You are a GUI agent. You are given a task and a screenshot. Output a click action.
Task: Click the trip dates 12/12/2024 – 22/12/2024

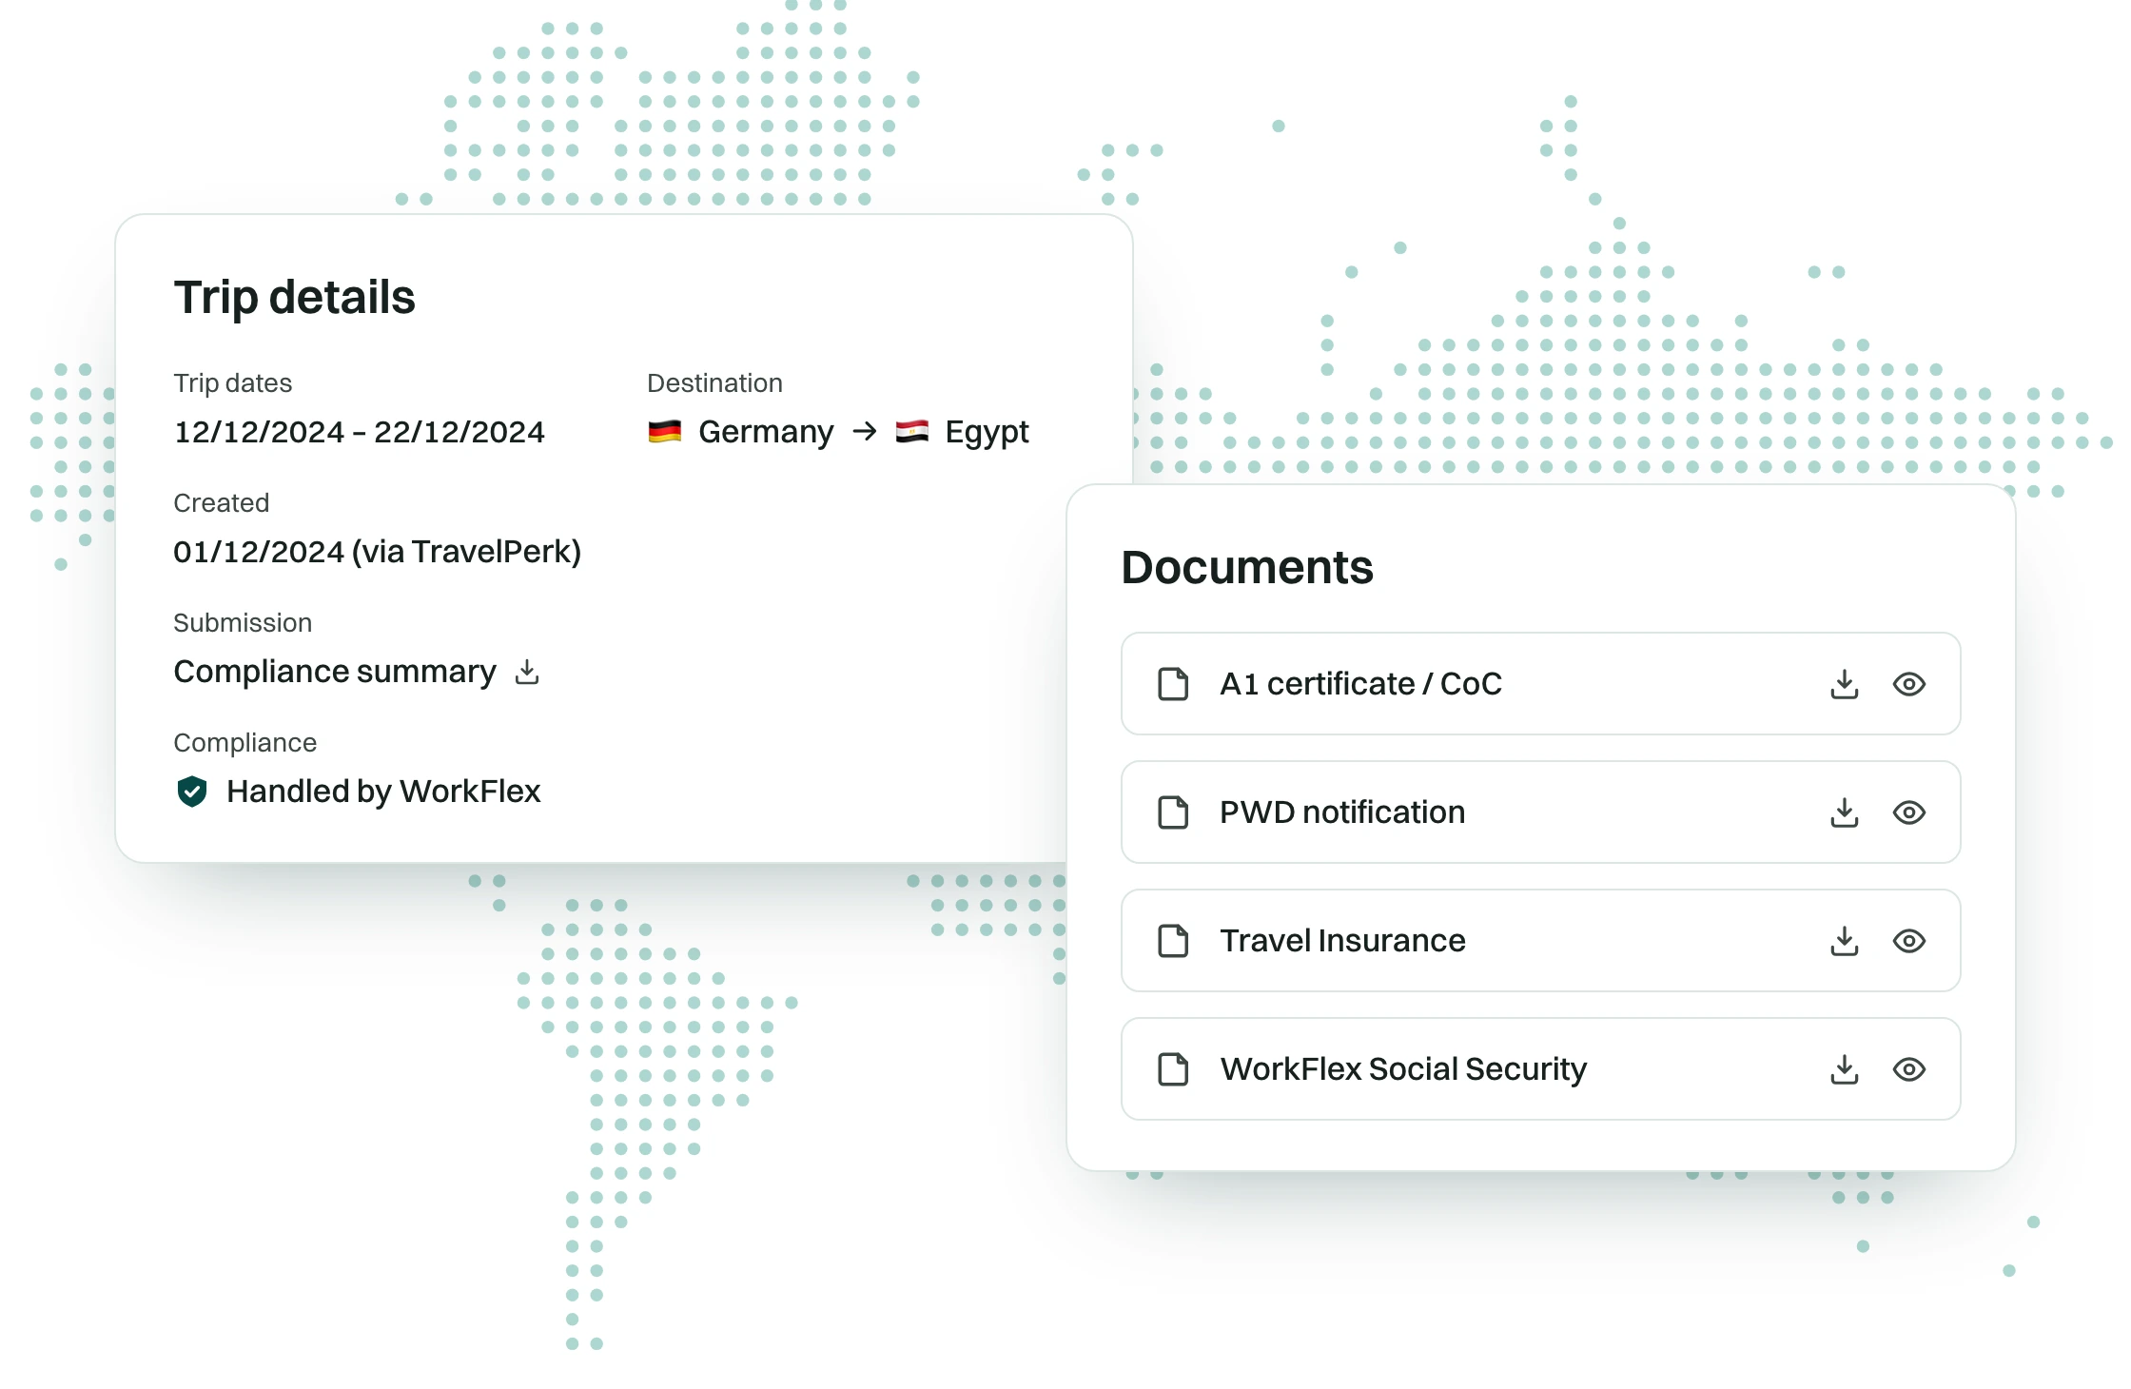[359, 432]
